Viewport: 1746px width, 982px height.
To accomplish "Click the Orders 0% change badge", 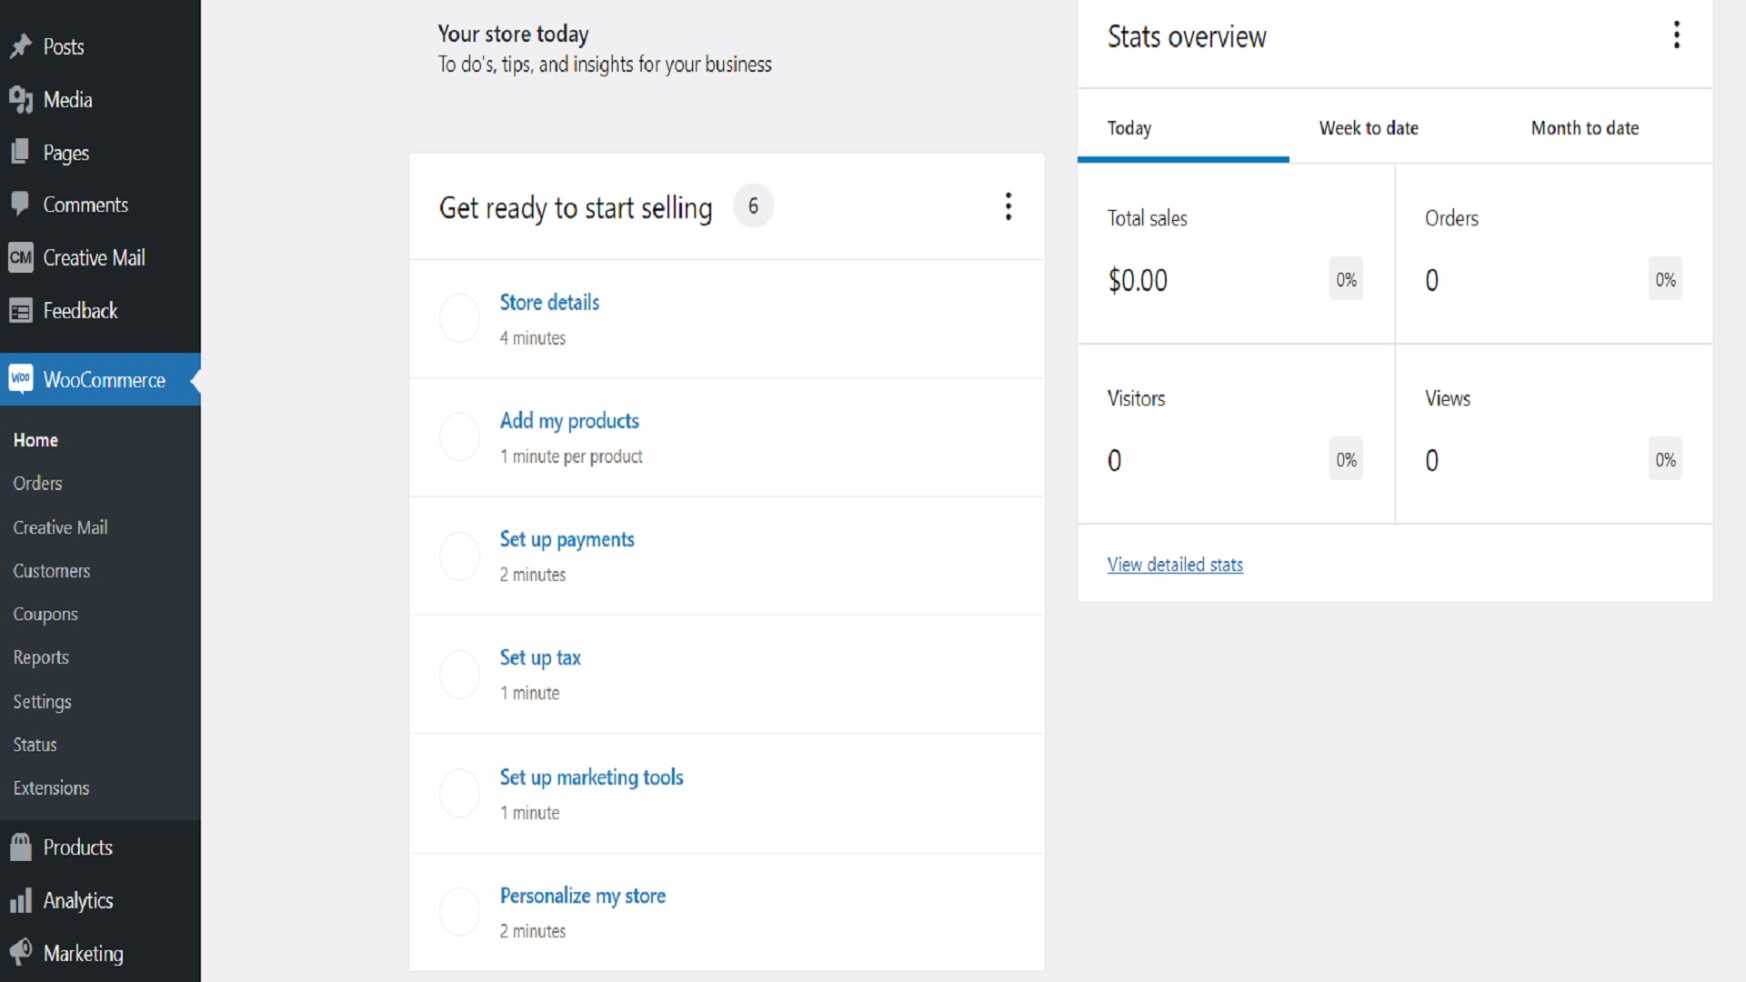I will (1665, 279).
